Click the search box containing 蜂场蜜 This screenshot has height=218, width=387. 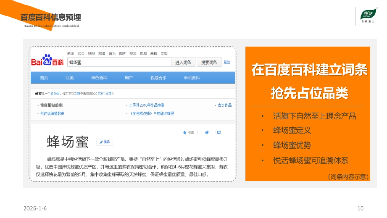click(x=119, y=61)
